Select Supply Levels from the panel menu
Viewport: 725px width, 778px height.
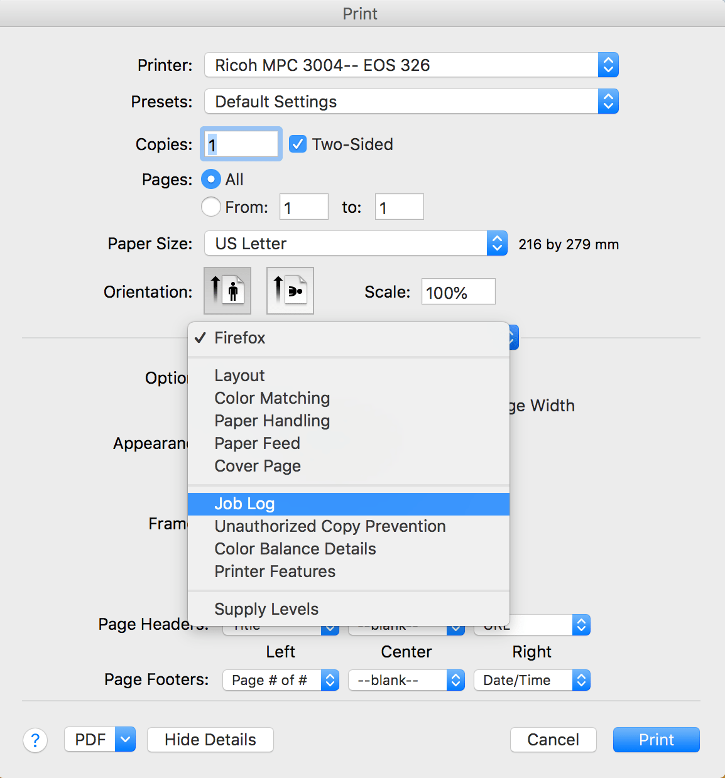(x=266, y=608)
